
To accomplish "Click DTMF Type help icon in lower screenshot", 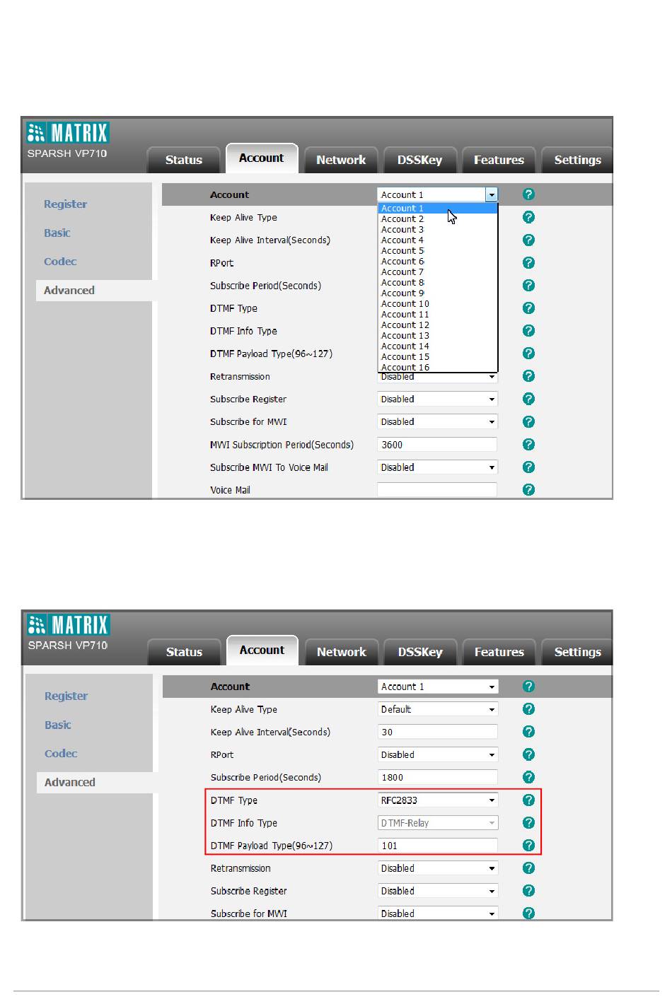I will click(x=528, y=800).
